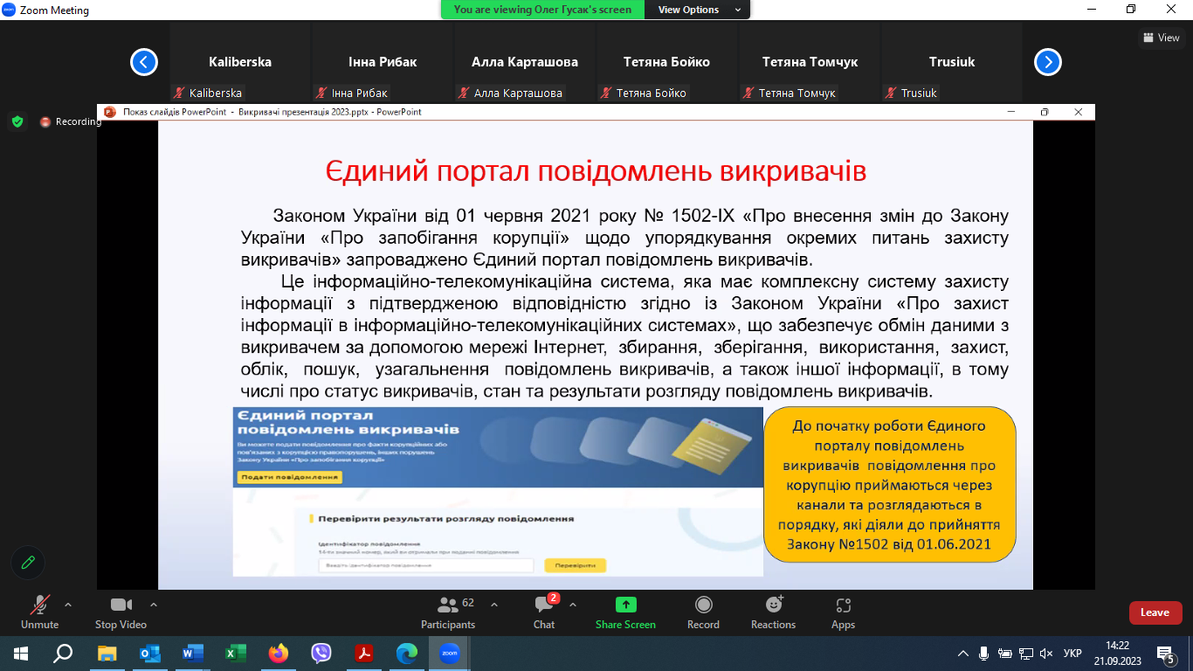This screenshot has height=671, width=1193.
Task: Select Тетяна Томчук's participant tile
Action: pyautogui.click(x=810, y=62)
